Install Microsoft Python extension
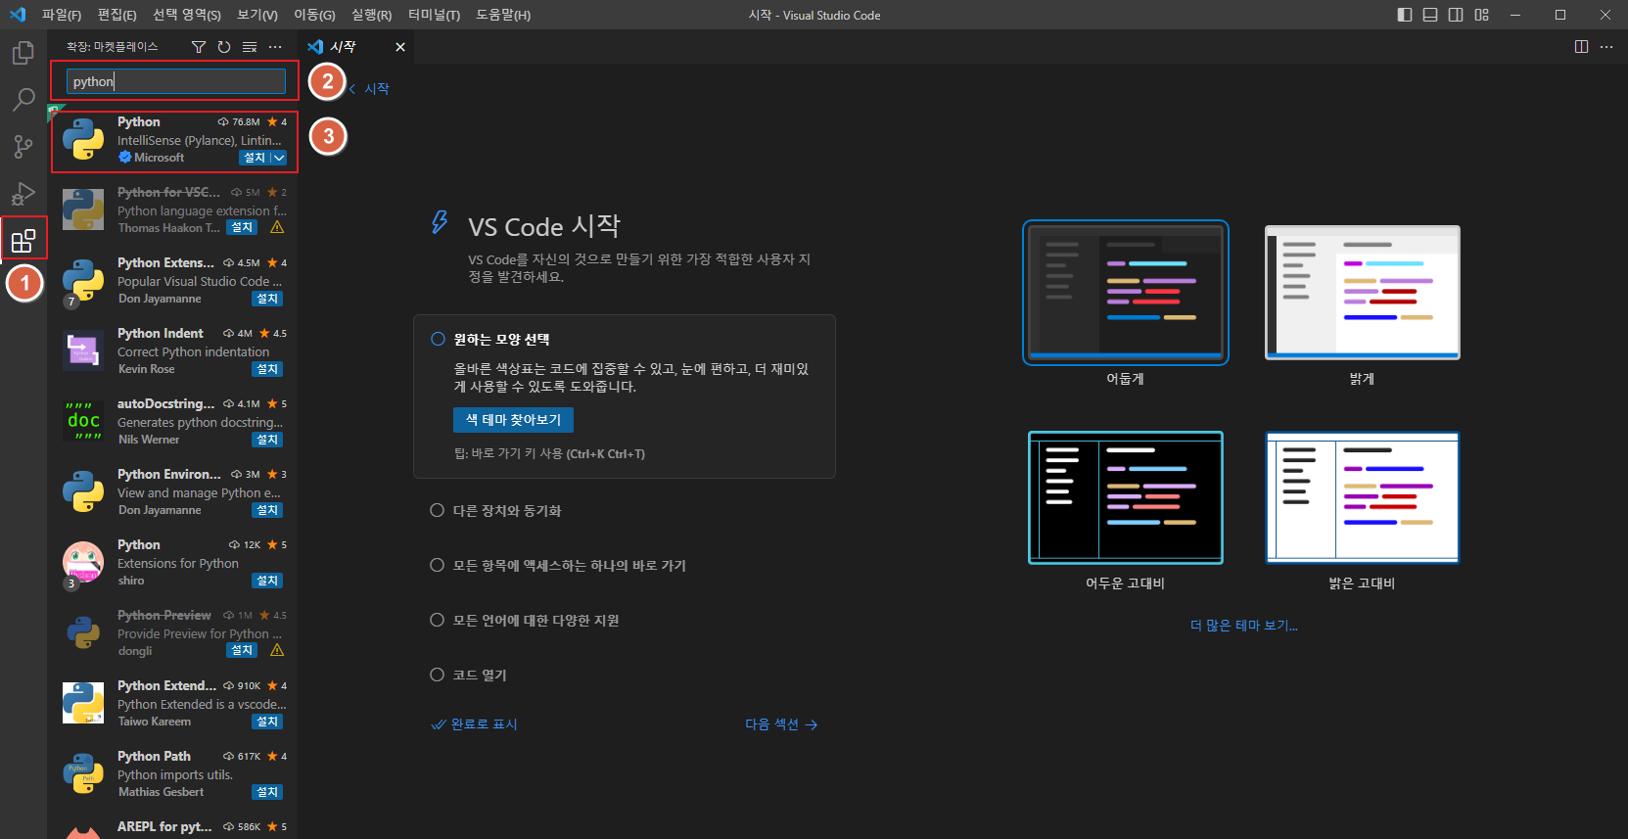This screenshot has height=839, width=1628. [255, 158]
